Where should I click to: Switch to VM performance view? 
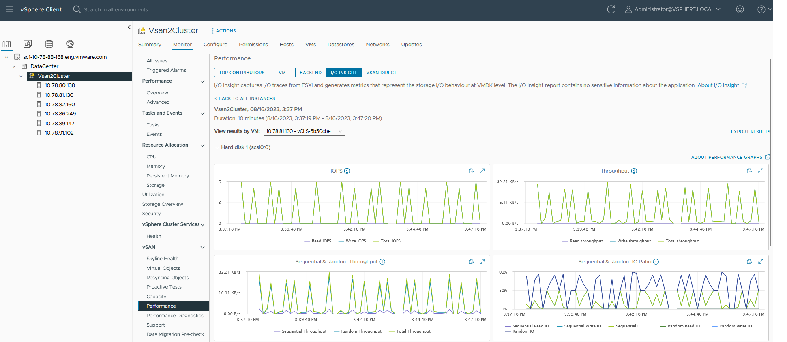click(x=282, y=73)
